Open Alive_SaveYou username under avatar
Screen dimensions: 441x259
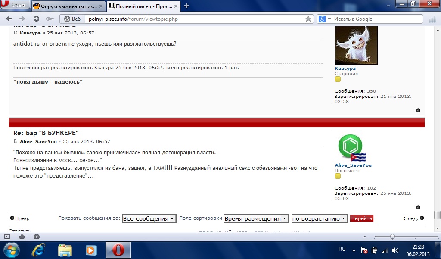click(x=353, y=165)
